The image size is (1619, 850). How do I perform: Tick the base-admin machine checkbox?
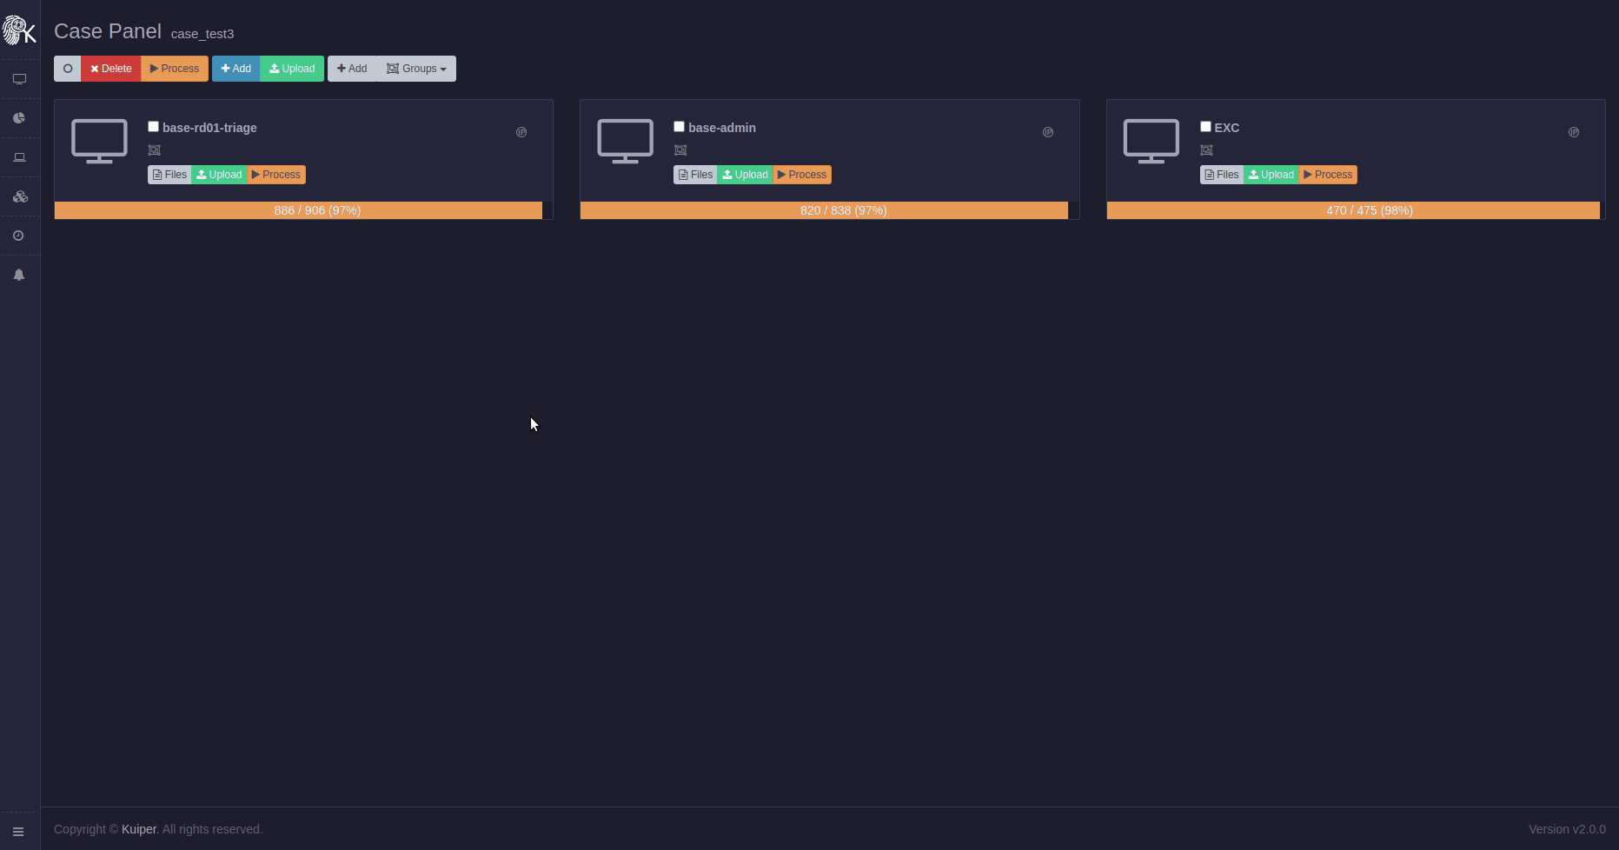(x=680, y=127)
